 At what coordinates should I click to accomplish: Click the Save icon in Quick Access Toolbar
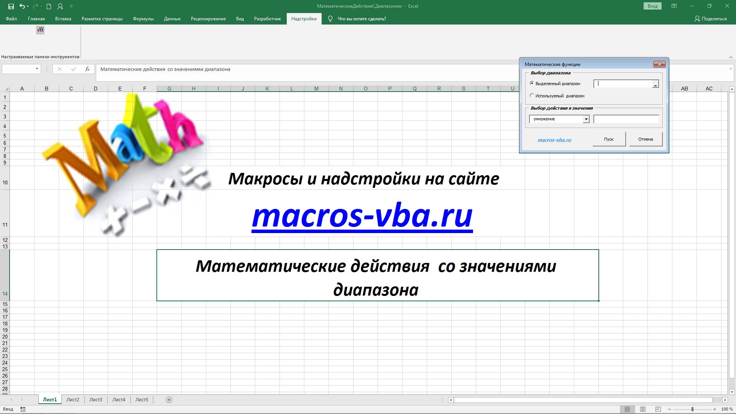tap(10, 6)
